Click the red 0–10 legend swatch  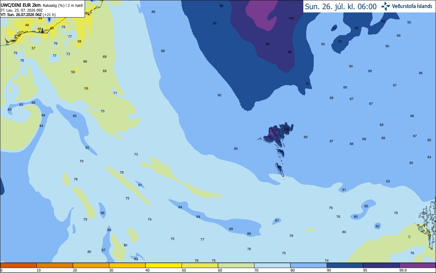(18, 265)
